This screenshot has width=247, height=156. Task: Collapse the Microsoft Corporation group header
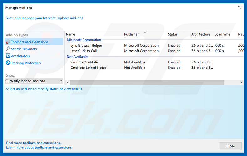(x=84, y=40)
